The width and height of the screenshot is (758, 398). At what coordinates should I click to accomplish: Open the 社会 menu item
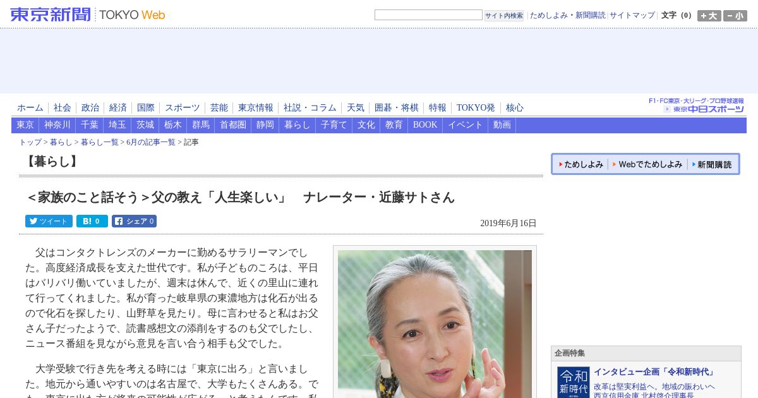[x=63, y=108]
